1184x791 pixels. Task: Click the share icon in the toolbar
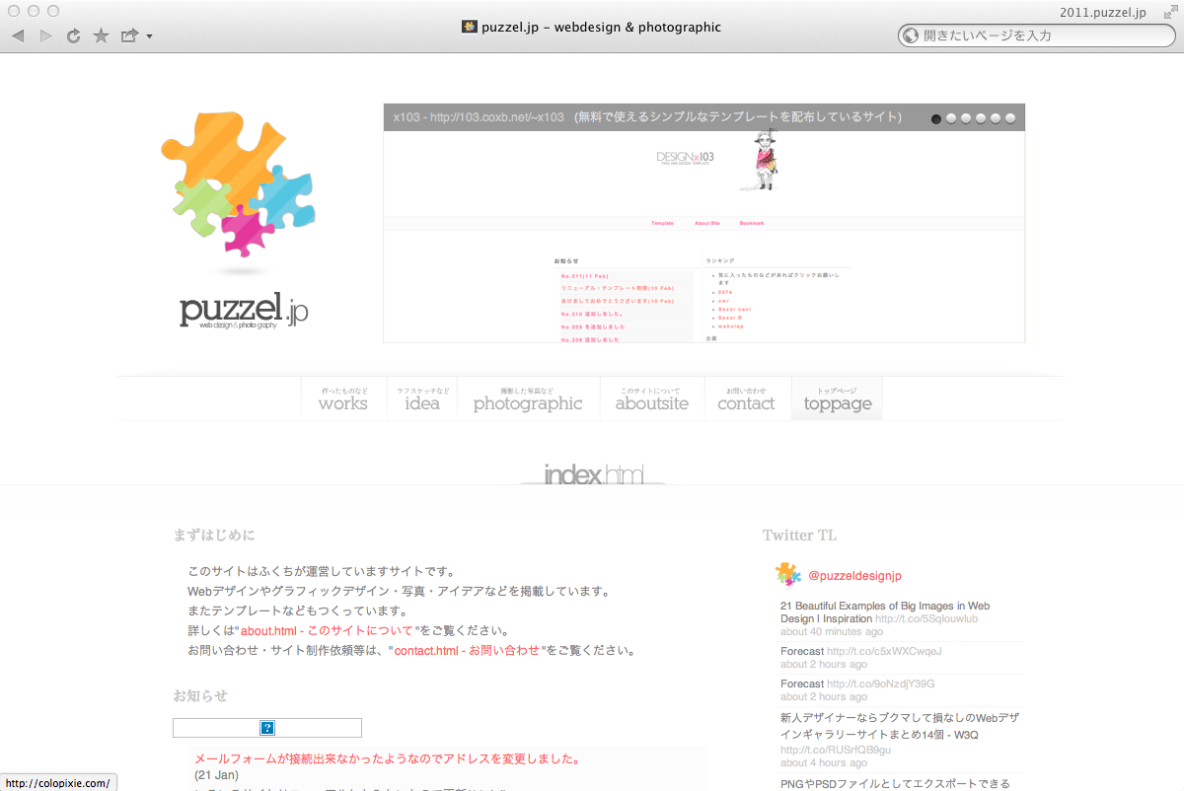[128, 36]
